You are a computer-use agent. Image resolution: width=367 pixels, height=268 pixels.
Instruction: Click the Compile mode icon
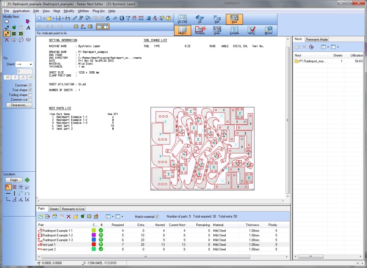(x=234, y=30)
